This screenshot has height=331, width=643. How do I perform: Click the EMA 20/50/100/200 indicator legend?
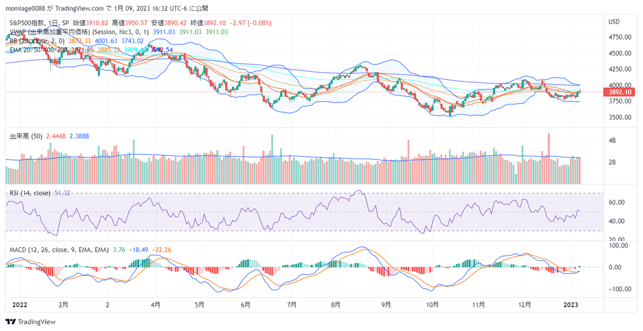(x=39, y=49)
